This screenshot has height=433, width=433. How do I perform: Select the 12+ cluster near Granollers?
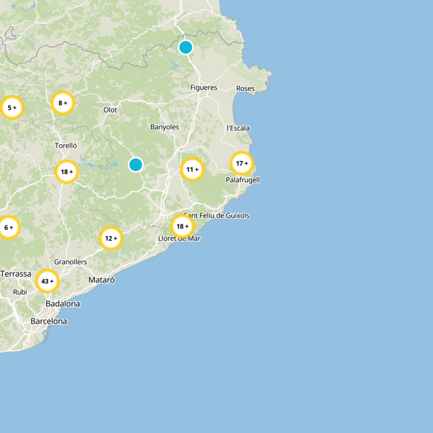pos(111,237)
